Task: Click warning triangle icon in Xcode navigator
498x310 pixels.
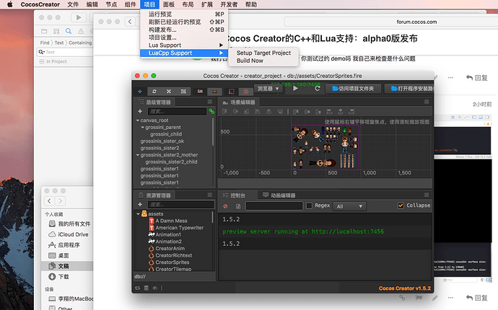Action: click(81, 31)
